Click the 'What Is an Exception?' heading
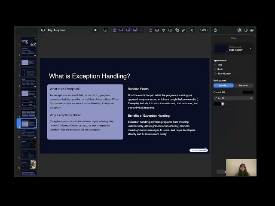This screenshot has width=275, height=206. [65, 89]
